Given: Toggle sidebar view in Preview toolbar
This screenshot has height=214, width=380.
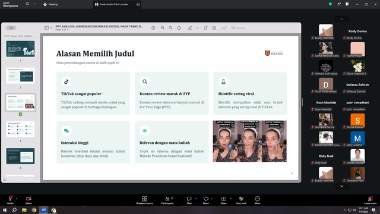Looking at the screenshot, I should [46, 28].
